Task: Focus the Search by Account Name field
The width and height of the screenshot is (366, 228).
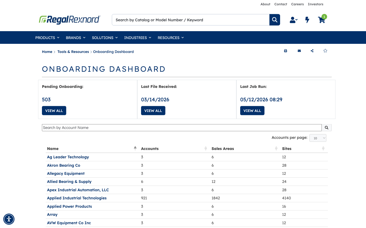Action: pyautogui.click(x=182, y=128)
